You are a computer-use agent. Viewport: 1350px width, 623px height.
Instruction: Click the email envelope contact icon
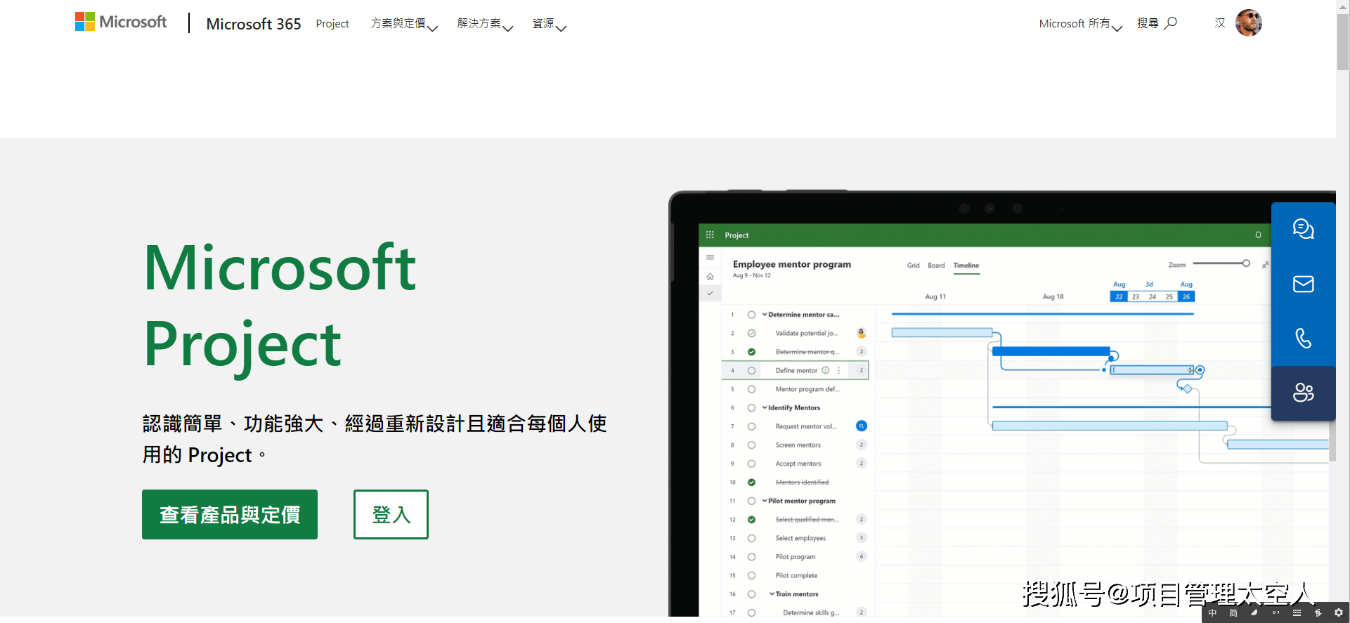(1303, 284)
